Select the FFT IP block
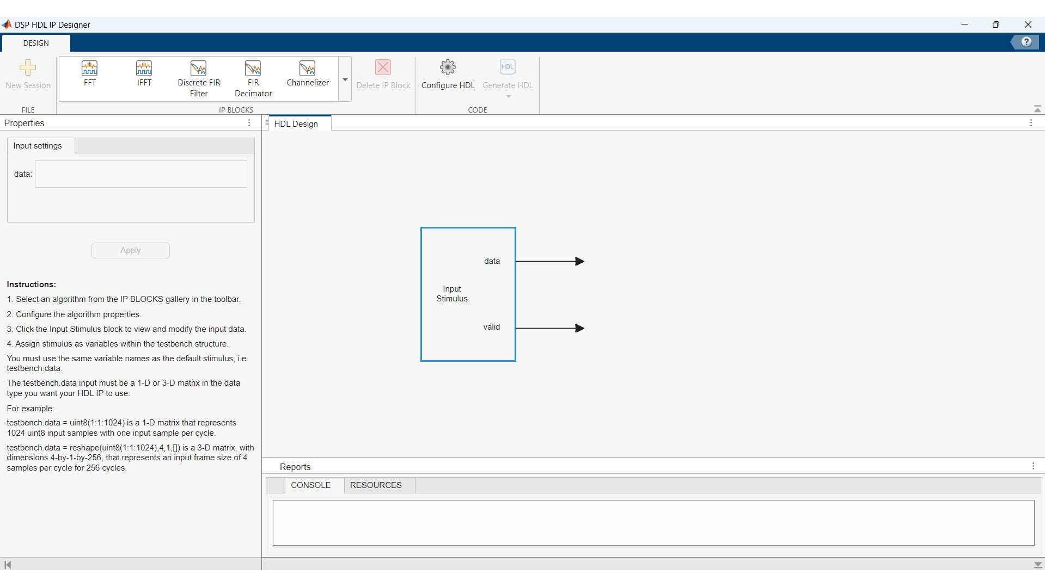This screenshot has height=587, width=1045. [x=89, y=76]
